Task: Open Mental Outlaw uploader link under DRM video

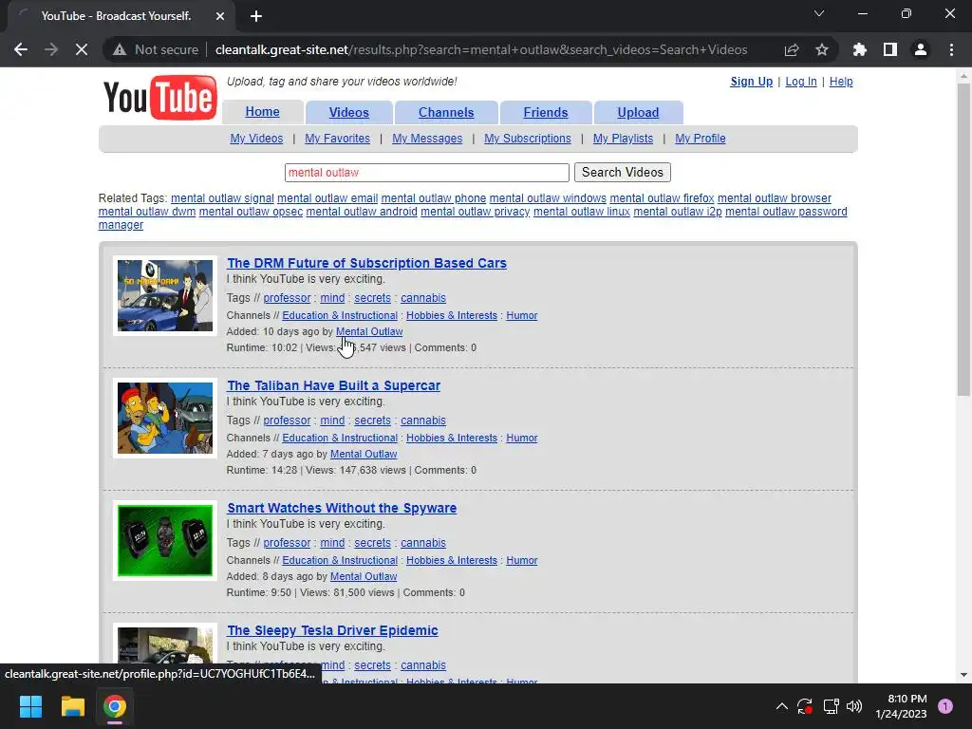Action: click(x=369, y=331)
